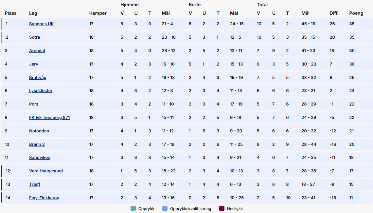Click the Sandviken team link

point(40,158)
